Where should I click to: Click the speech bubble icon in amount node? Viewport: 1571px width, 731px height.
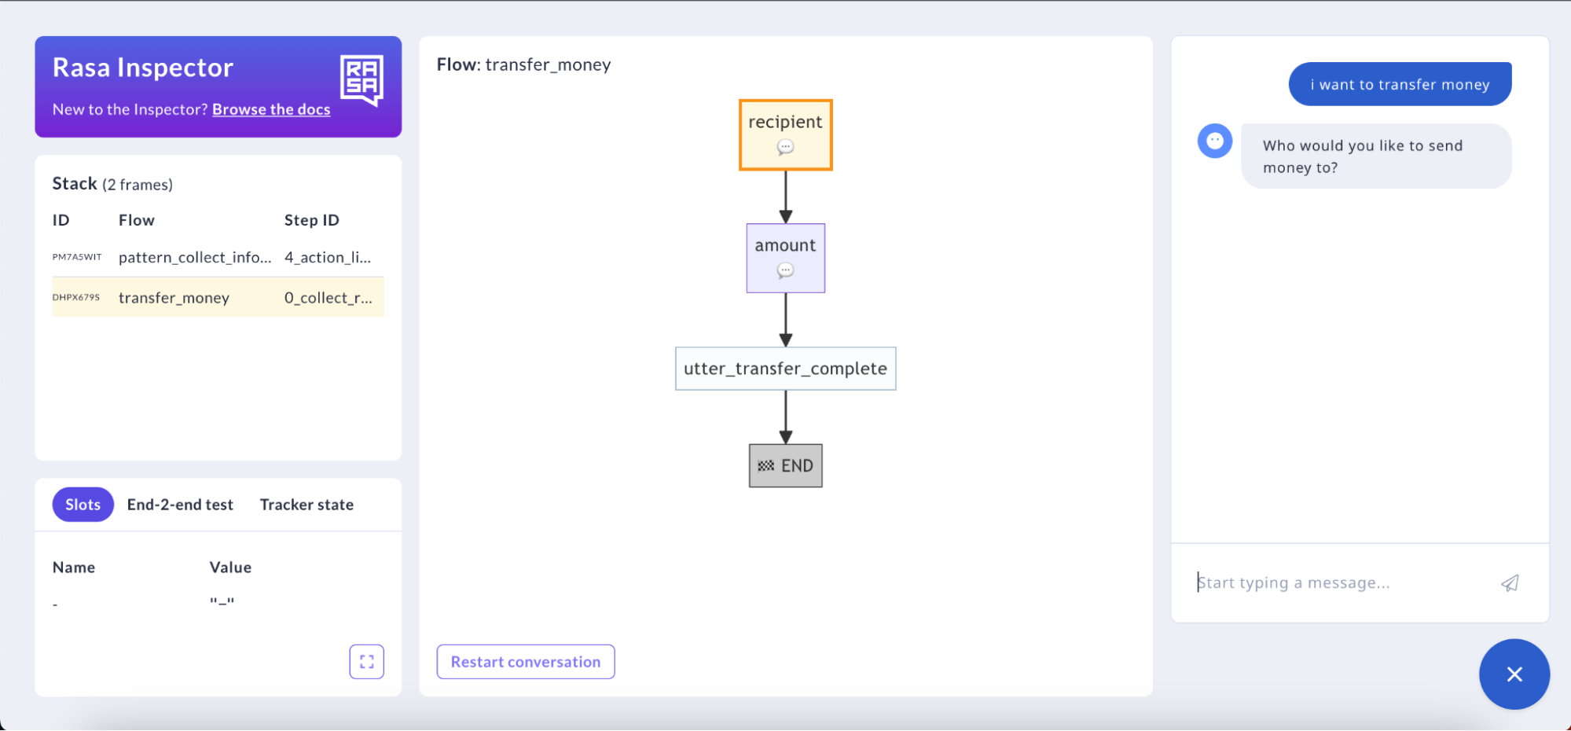pyautogui.click(x=785, y=270)
